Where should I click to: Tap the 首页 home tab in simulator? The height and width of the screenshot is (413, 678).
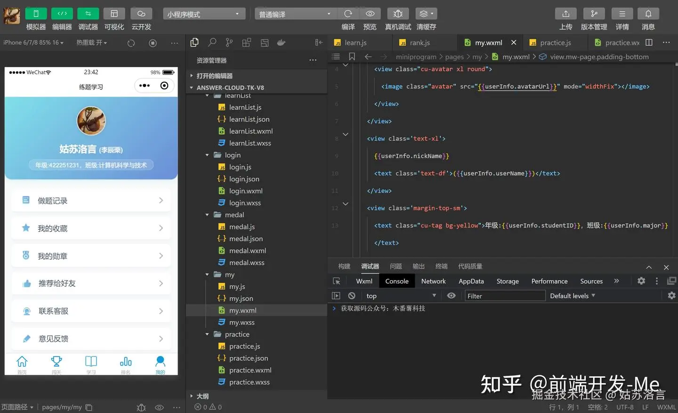[22, 364]
